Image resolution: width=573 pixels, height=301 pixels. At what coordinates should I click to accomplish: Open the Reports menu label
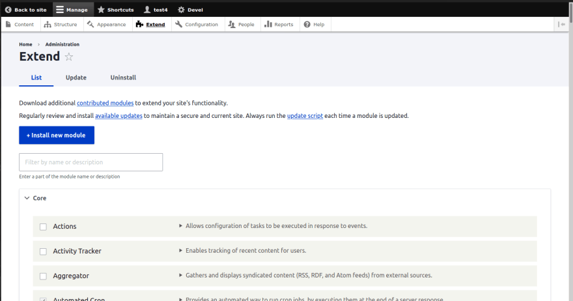284,25
